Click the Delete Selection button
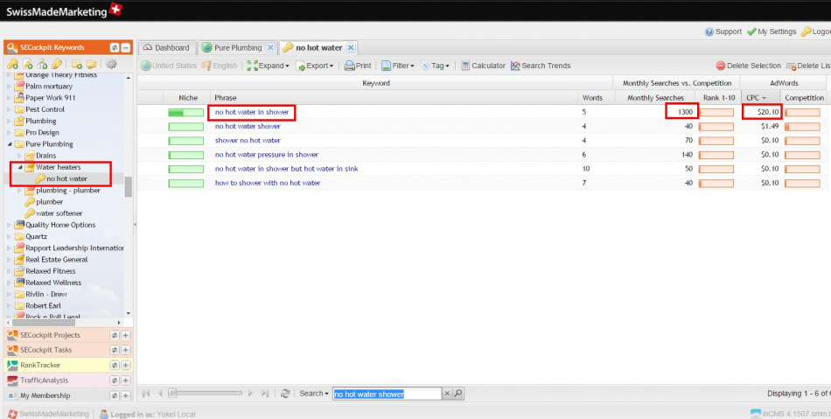 point(748,66)
